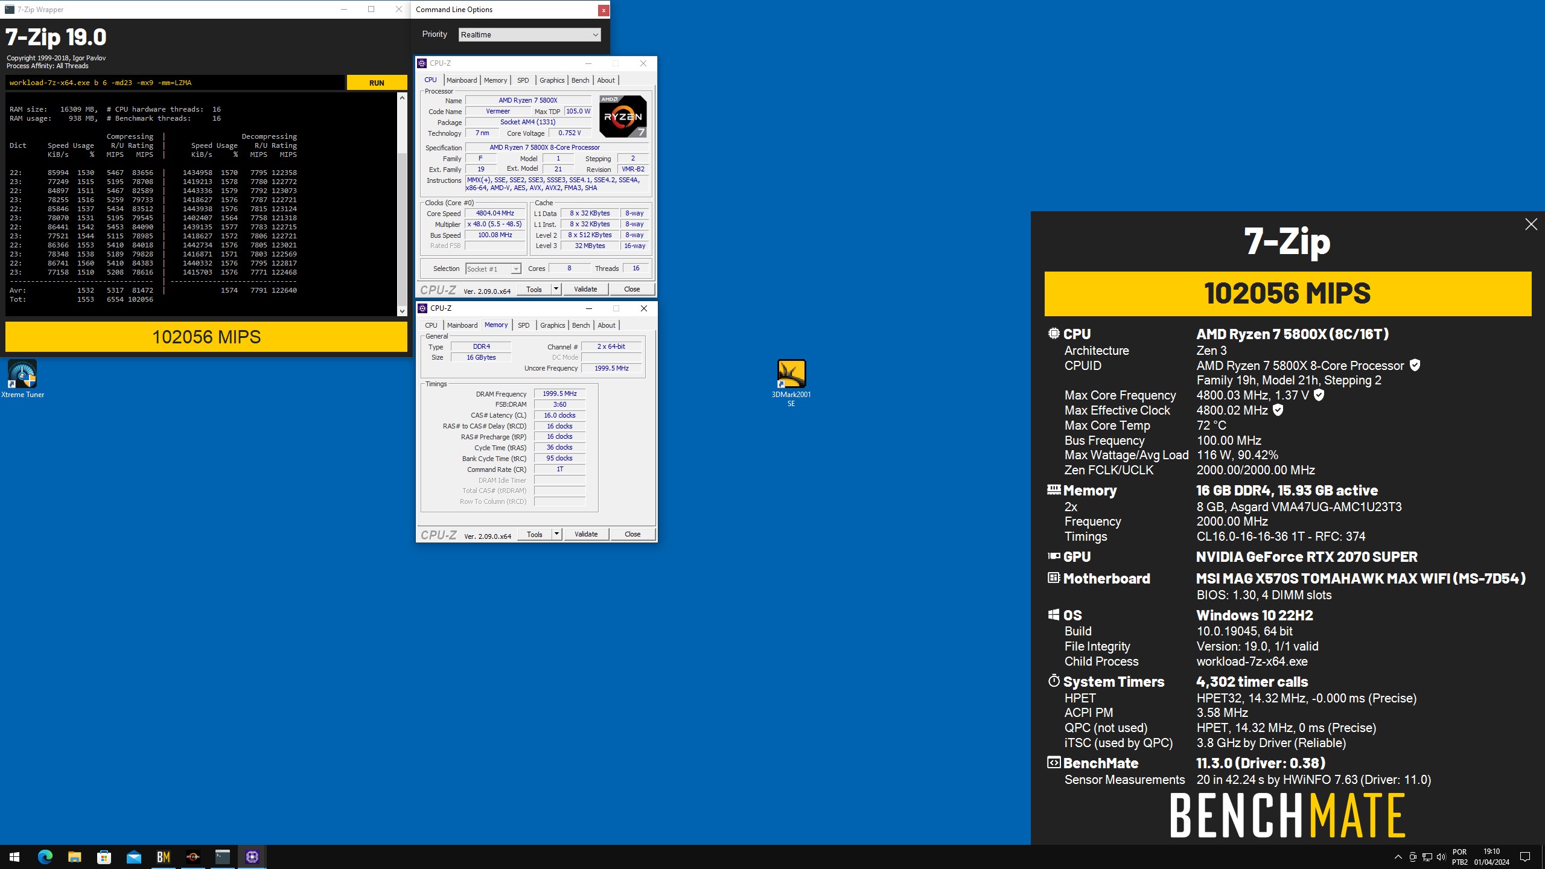Image resolution: width=1545 pixels, height=869 pixels.
Task: Click the Windows OS icon in BenchMate panel
Action: pos(1054,614)
